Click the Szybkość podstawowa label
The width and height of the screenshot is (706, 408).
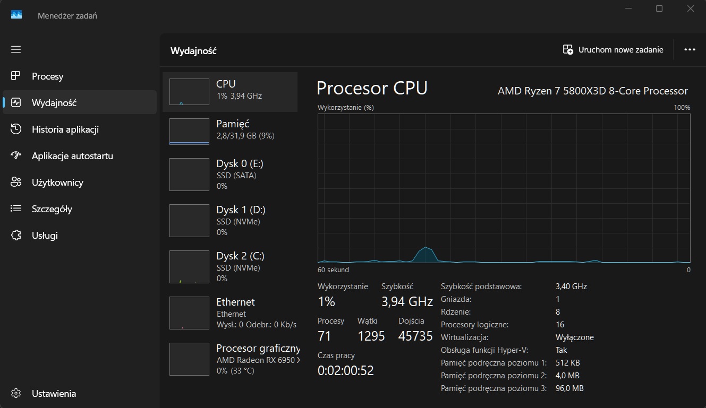click(x=481, y=287)
